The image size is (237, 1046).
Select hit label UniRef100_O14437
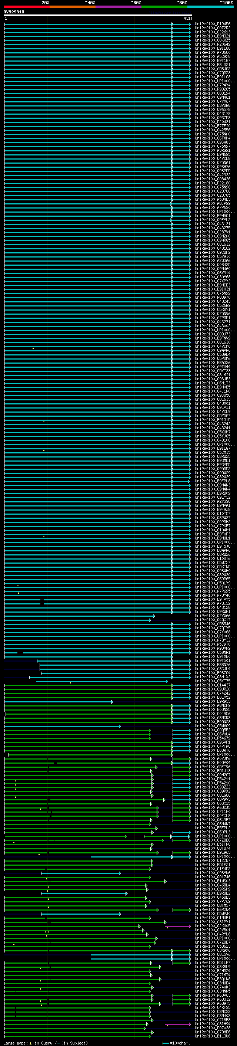(x=213, y=685)
